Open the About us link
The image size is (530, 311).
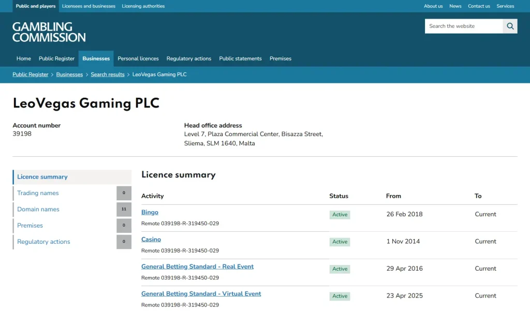pyautogui.click(x=433, y=6)
